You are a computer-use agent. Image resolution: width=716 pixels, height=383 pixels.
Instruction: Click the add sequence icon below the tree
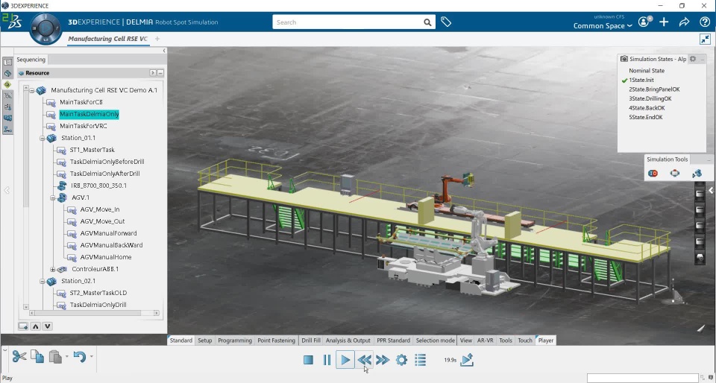click(23, 326)
